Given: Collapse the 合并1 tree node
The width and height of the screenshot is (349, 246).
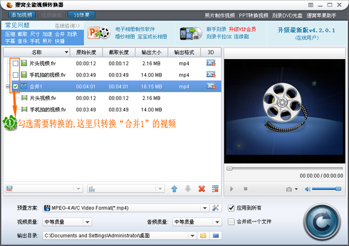Looking at the screenshot, I should pos(8,86).
